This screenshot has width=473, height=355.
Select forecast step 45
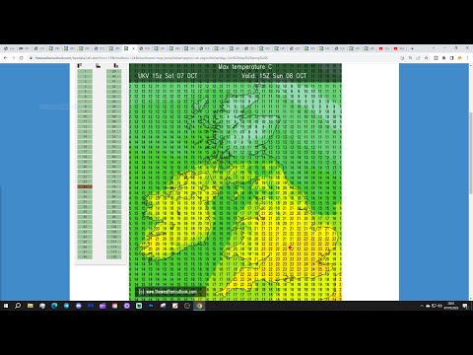[x=114, y=102]
